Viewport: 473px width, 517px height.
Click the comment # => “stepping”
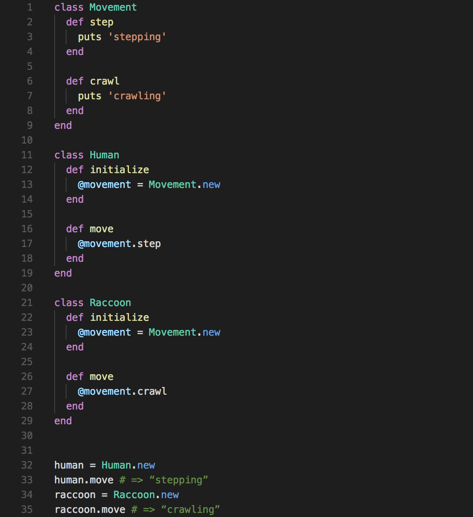[164, 480]
